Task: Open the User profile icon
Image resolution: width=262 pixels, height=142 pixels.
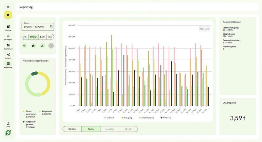Action: (8, 124)
